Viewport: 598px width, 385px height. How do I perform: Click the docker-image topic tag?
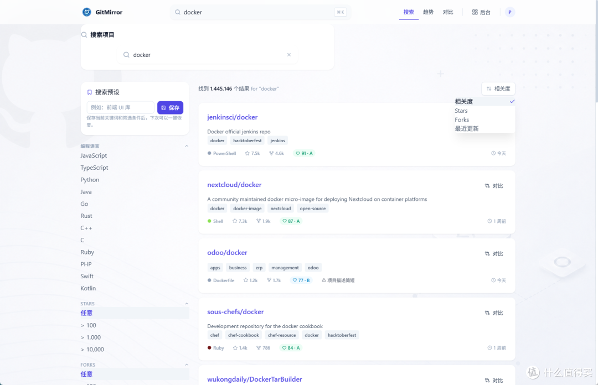pos(247,209)
